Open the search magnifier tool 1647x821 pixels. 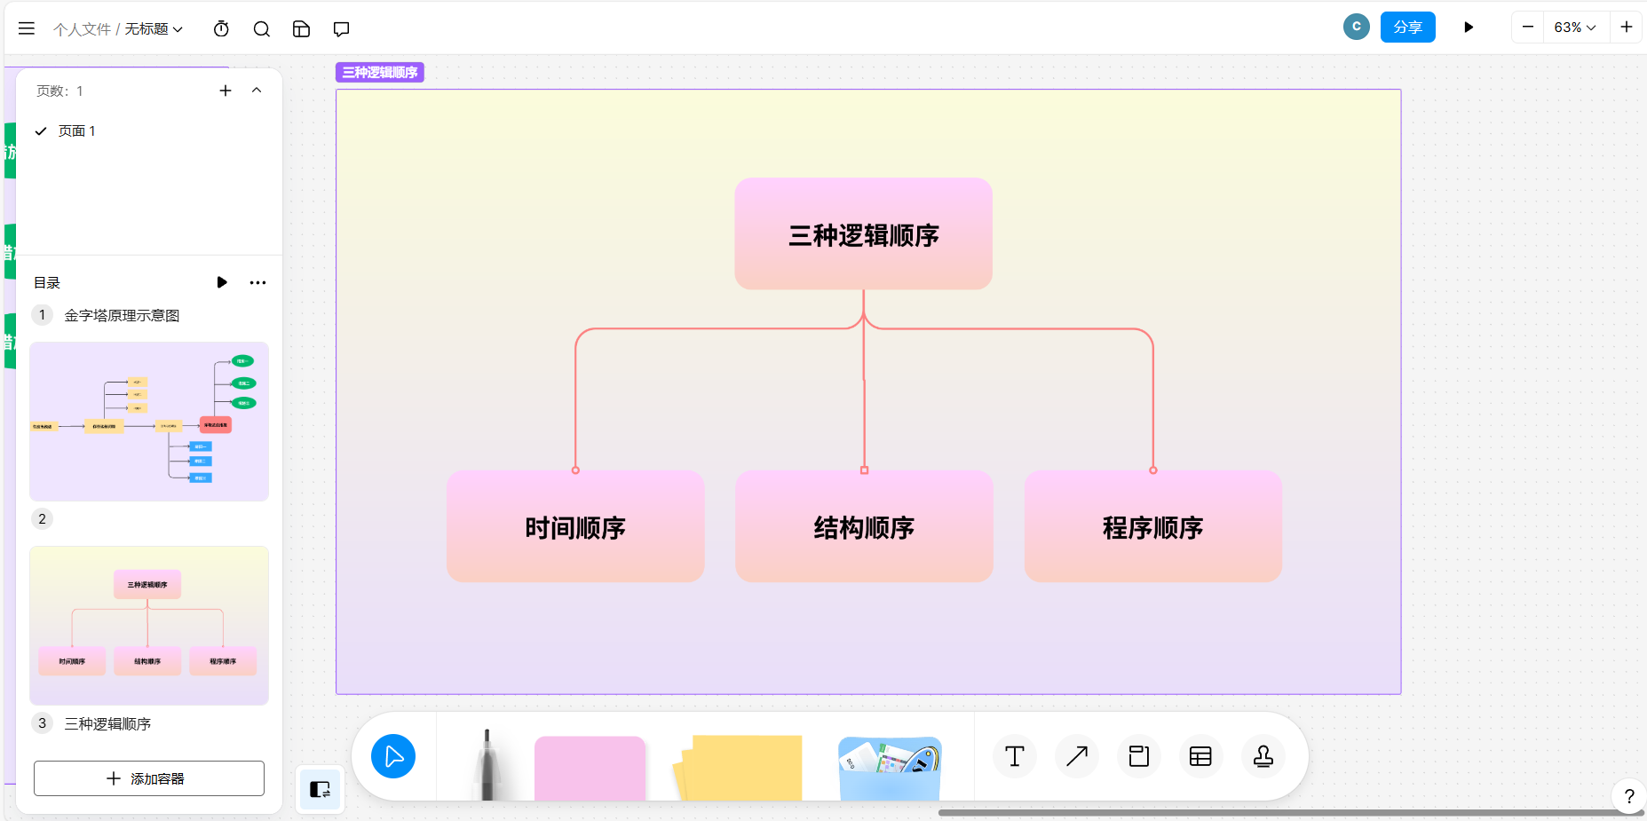[261, 28]
